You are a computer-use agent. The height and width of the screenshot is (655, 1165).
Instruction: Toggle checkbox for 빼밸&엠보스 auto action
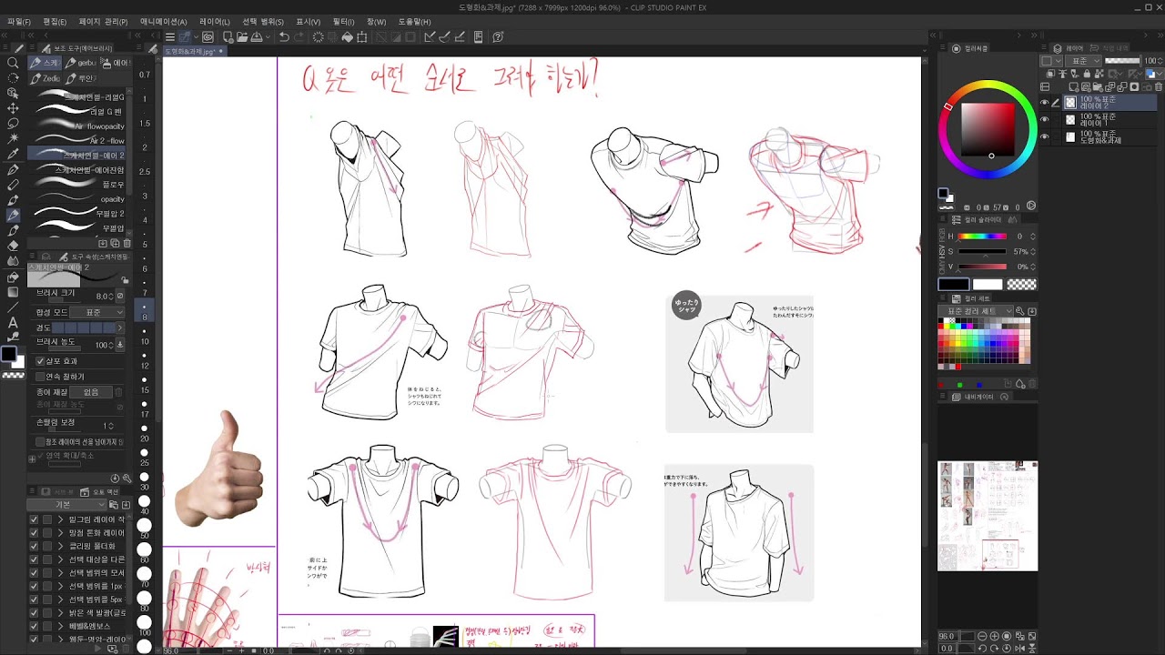click(x=34, y=626)
